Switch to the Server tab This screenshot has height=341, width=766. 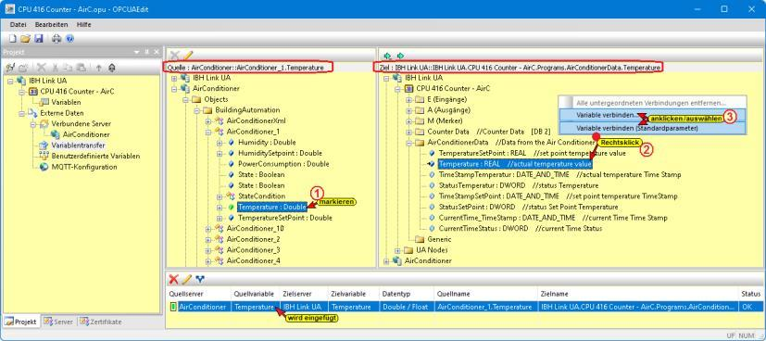pyautogui.click(x=58, y=322)
